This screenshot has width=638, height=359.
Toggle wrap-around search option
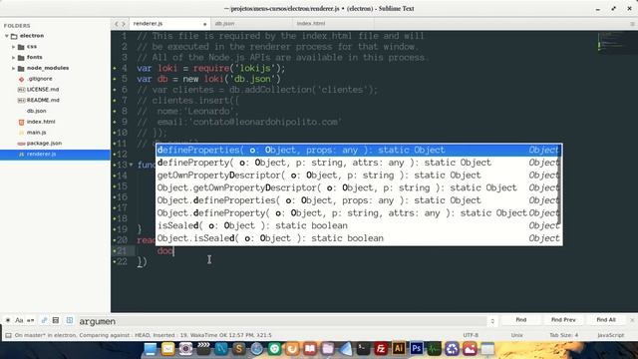coord(44,320)
